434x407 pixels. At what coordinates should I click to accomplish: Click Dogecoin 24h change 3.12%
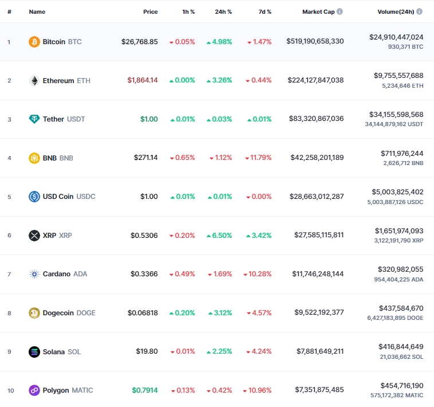pyautogui.click(x=220, y=313)
